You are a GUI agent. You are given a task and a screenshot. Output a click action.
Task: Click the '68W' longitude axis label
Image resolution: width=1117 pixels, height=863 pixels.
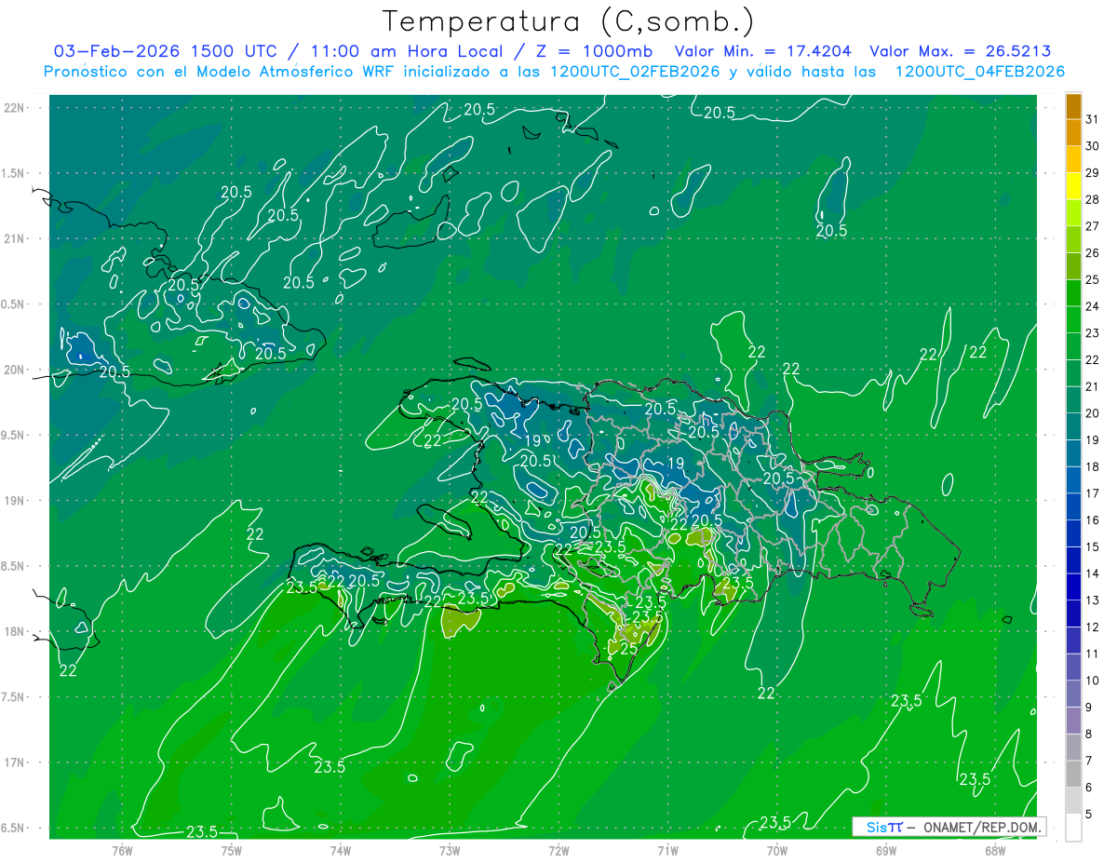pyautogui.click(x=995, y=851)
